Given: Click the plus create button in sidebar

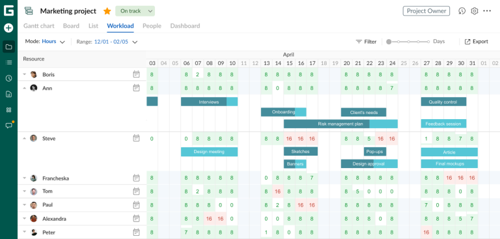Looking at the screenshot, I should [x=8, y=28].
